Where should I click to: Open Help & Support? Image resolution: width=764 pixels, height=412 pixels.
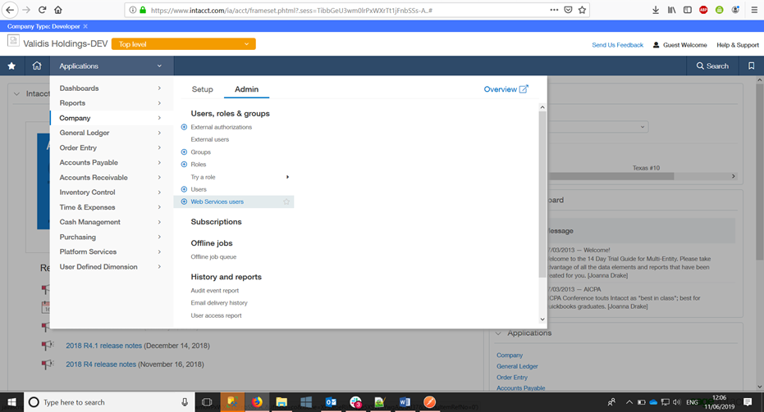point(737,45)
